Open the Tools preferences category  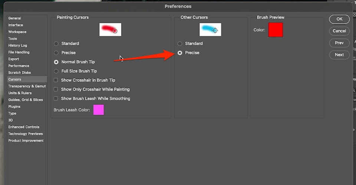pos(13,38)
